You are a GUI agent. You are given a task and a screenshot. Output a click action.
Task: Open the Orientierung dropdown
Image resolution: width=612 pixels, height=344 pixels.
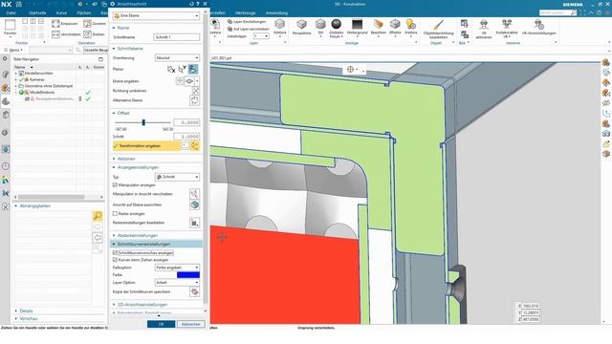click(x=177, y=57)
